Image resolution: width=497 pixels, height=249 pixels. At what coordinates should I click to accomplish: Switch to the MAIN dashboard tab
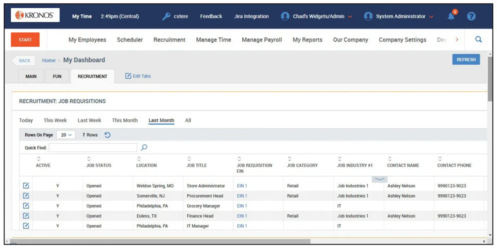[x=31, y=77]
